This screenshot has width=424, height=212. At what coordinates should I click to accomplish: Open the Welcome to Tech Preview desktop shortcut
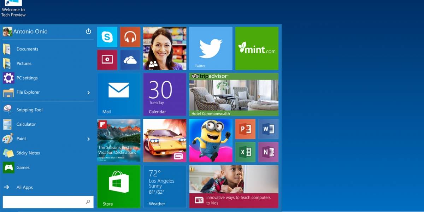click(x=13, y=8)
